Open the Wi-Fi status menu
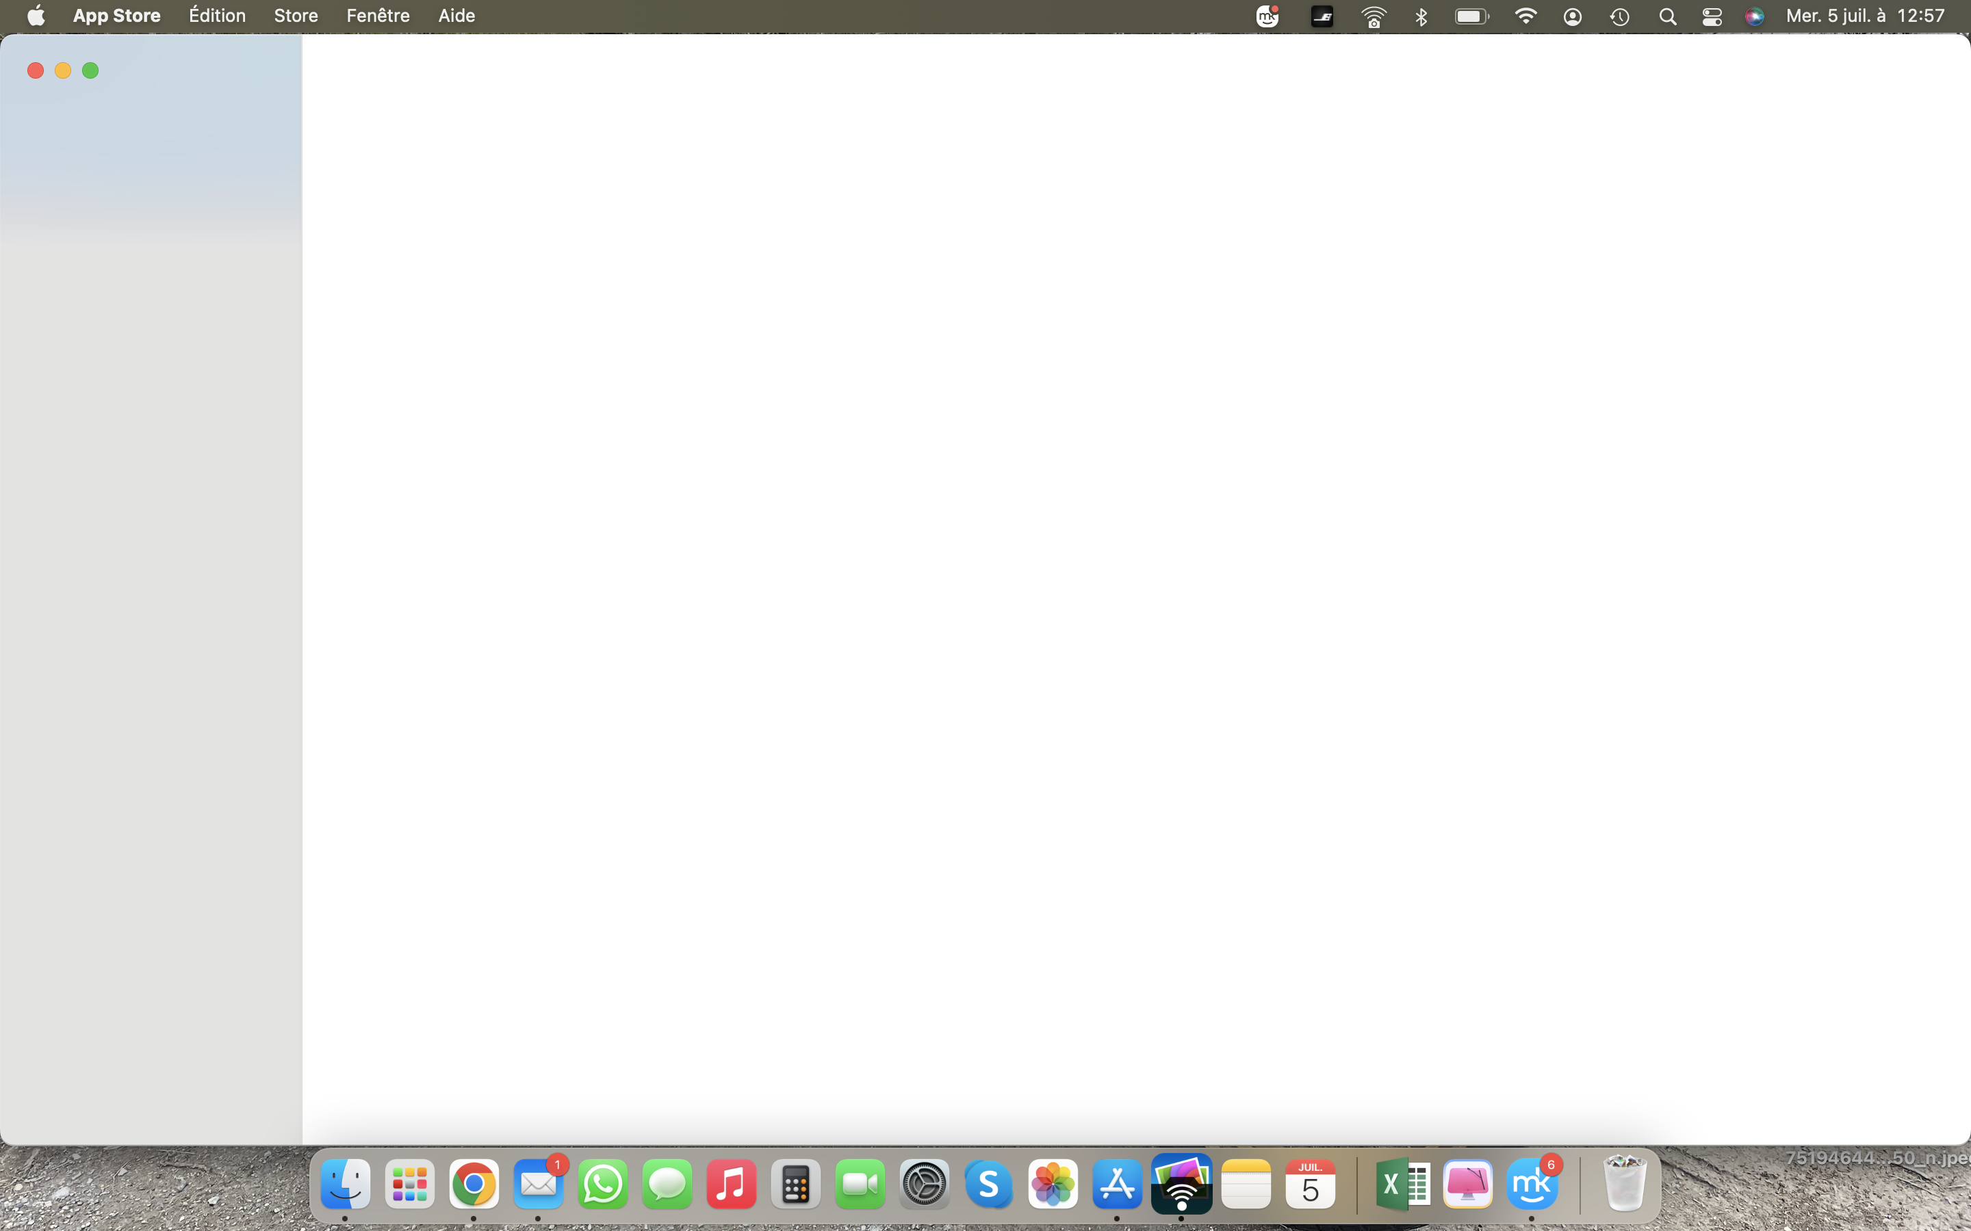Viewport: 1971px width, 1231px height. click(x=1525, y=17)
